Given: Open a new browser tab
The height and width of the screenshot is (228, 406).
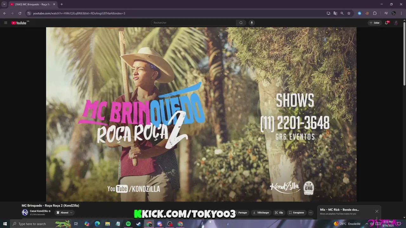Looking at the screenshot, I should pyautogui.click(x=62, y=4).
